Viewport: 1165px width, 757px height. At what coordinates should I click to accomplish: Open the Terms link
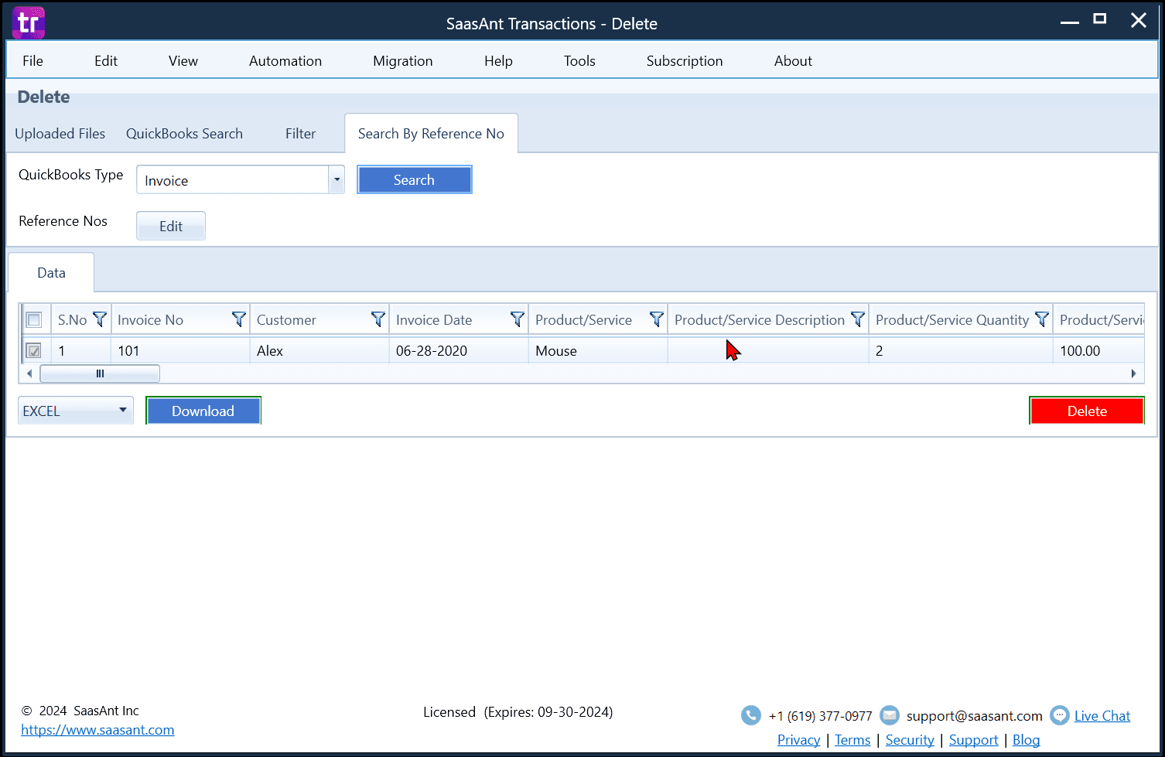[852, 740]
